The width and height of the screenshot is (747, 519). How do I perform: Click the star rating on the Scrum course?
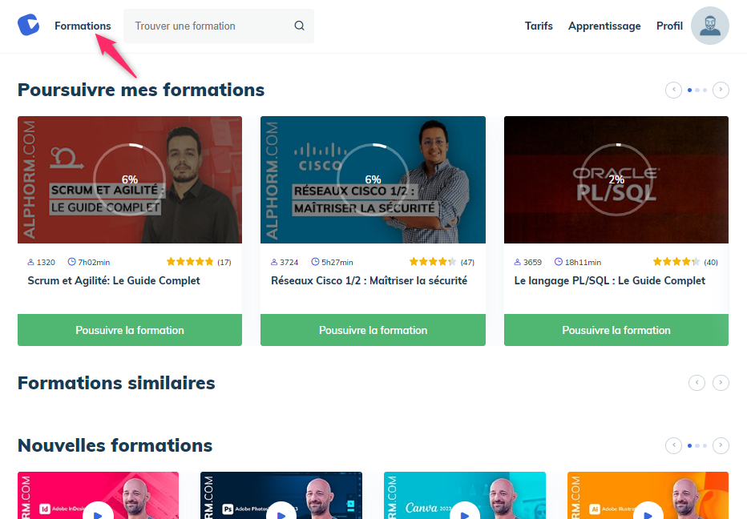(x=190, y=261)
